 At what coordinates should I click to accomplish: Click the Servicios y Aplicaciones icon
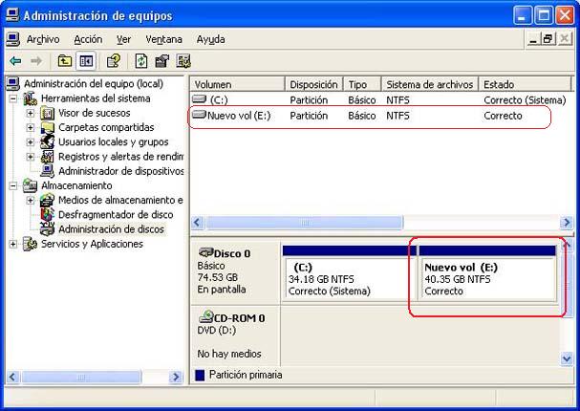pyautogui.click(x=30, y=244)
